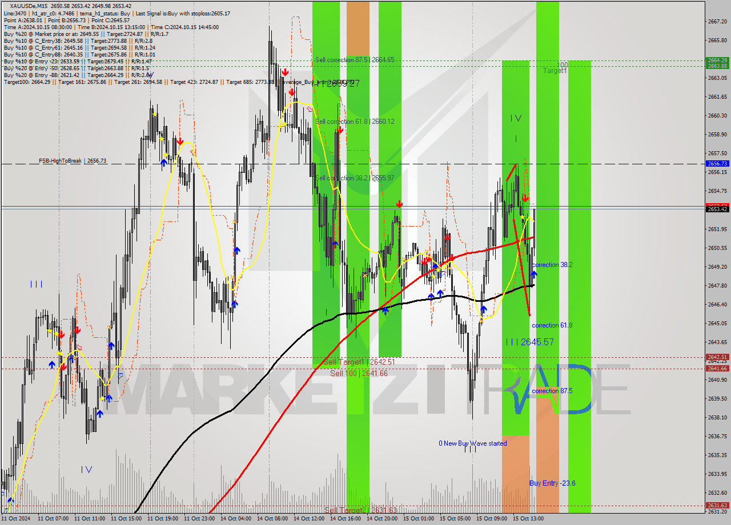Click the Buy %10 @ Entry -23: 2633.59 line

point(78,61)
